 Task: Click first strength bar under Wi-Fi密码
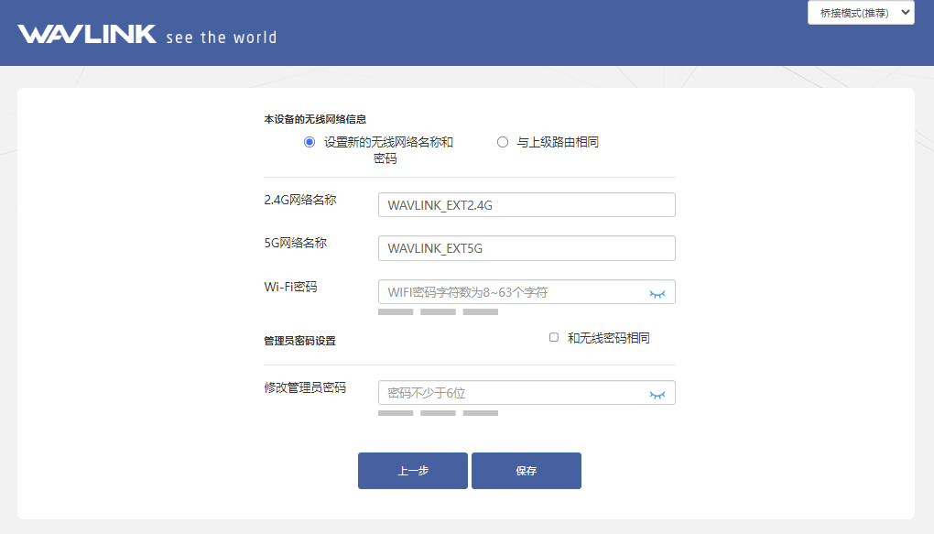pyautogui.click(x=396, y=312)
